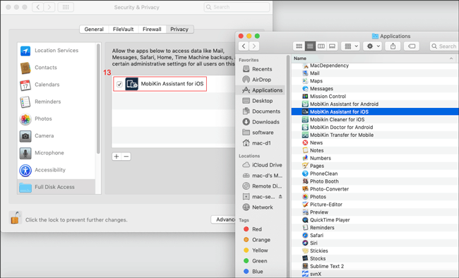Select Full Disk Access in privacy list
The width and height of the screenshot is (459, 278).
(x=56, y=187)
